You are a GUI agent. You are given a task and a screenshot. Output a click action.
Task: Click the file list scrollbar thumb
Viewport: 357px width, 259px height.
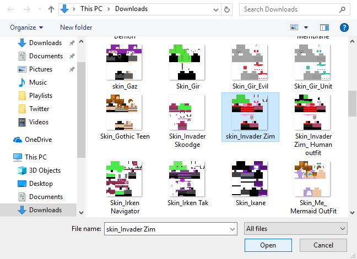[x=352, y=103]
